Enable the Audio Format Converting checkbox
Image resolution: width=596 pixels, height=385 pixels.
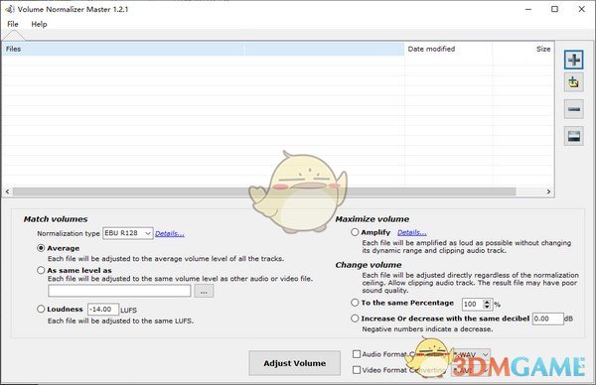[x=357, y=354]
